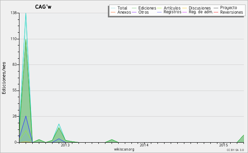Click the 2013 x-axis label
The image size is (248, 153).
pos(65,145)
